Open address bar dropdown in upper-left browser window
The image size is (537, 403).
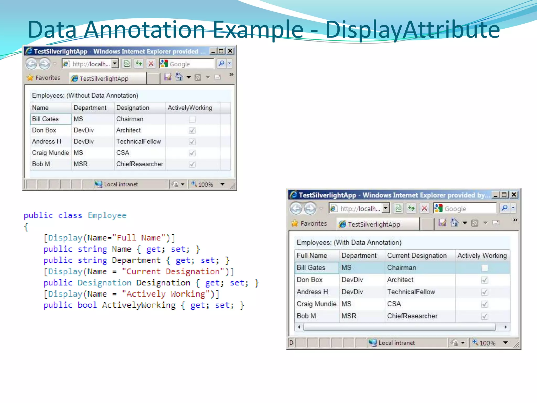coord(115,63)
